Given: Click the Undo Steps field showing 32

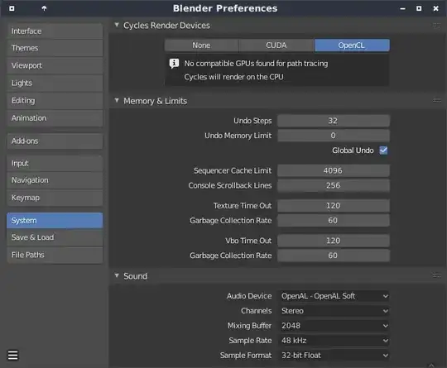Looking at the screenshot, I should click(x=334, y=121).
